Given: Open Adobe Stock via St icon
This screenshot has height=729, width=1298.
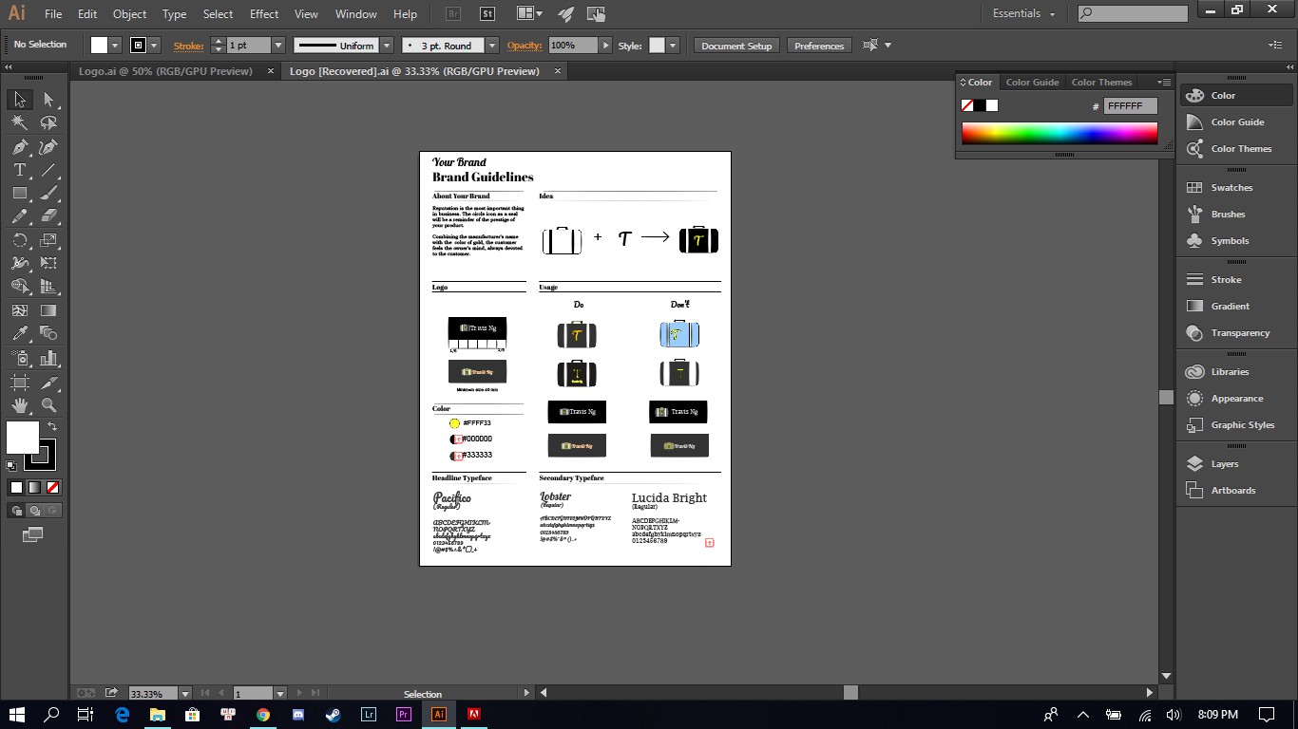Looking at the screenshot, I should 487,14.
